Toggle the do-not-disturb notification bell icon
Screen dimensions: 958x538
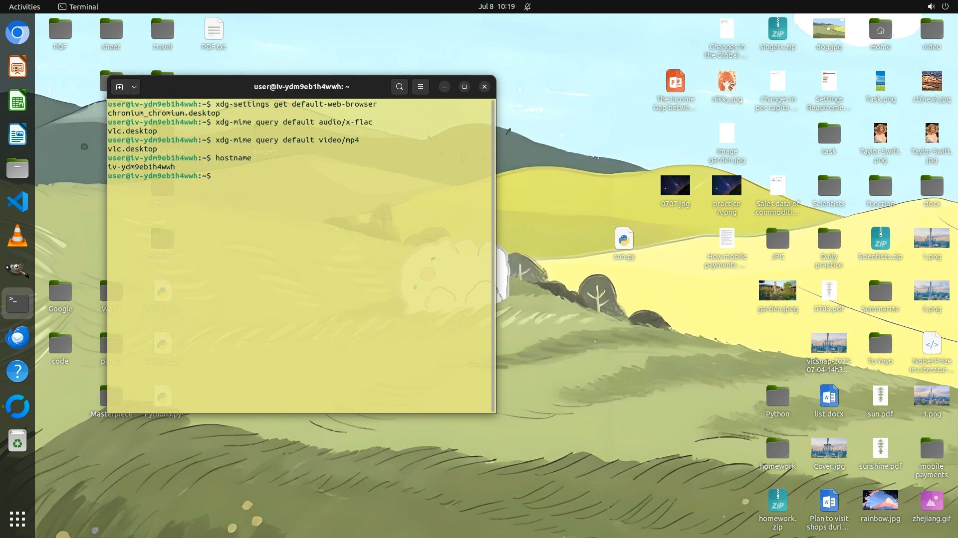pos(527,6)
